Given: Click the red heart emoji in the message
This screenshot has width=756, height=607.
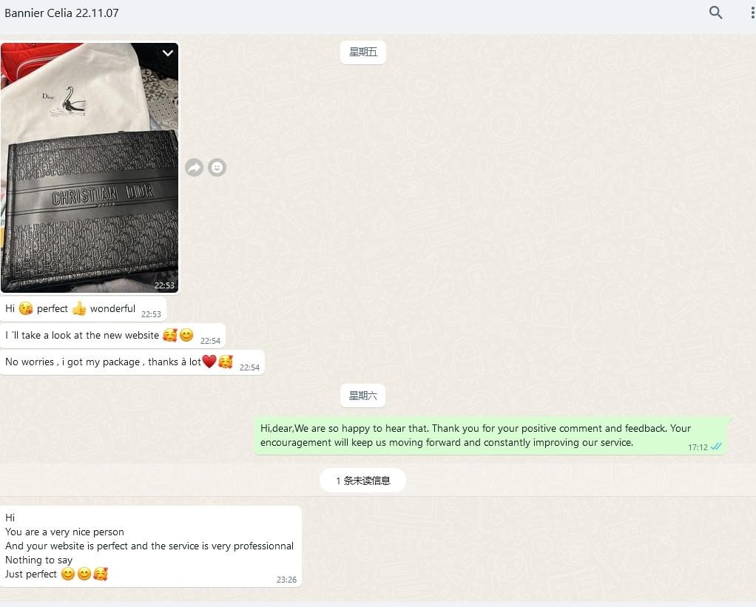Looking at the screenshot, I should coord(209,362).
